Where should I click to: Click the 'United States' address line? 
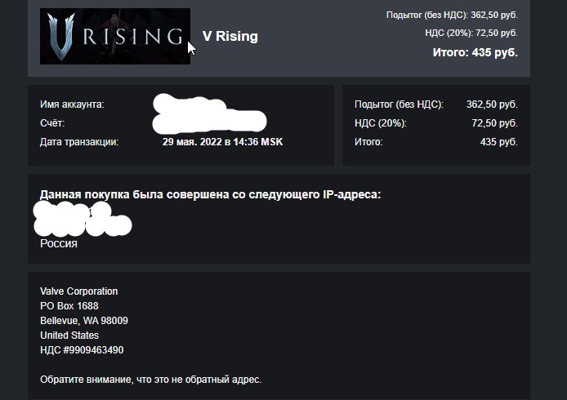69,336
